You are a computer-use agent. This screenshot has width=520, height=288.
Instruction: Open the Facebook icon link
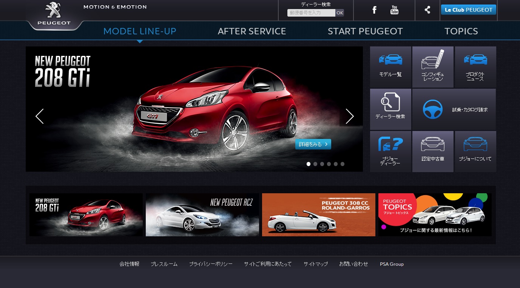(x=374, y=10)
